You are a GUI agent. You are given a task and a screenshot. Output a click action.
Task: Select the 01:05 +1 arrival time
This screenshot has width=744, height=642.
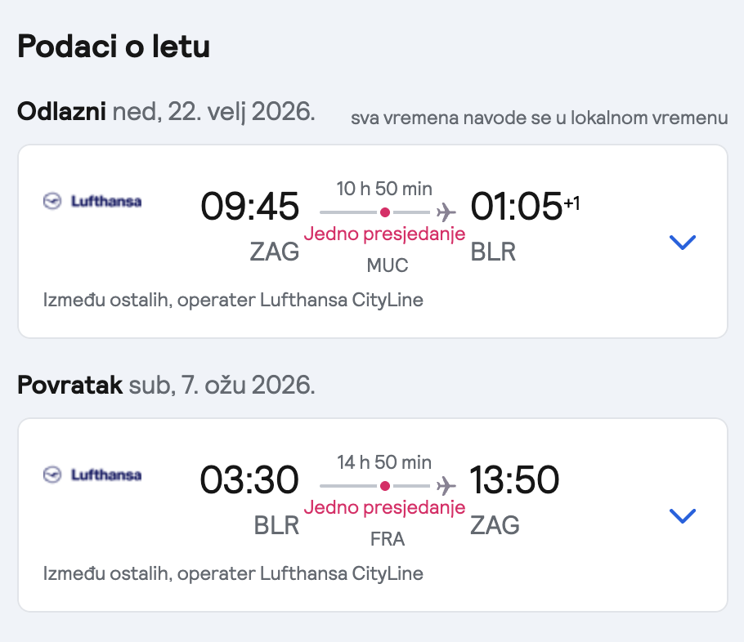523,207
